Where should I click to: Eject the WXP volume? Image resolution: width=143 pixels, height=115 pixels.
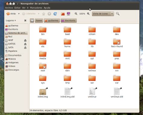tap(25, 40)
